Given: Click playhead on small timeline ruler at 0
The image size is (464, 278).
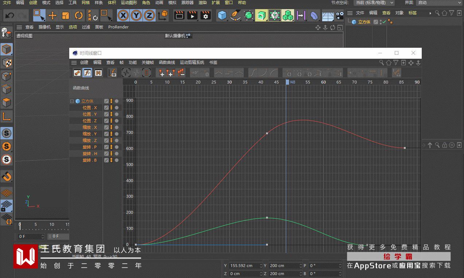Looking at the screenshot, I should (x=20, y=225).
